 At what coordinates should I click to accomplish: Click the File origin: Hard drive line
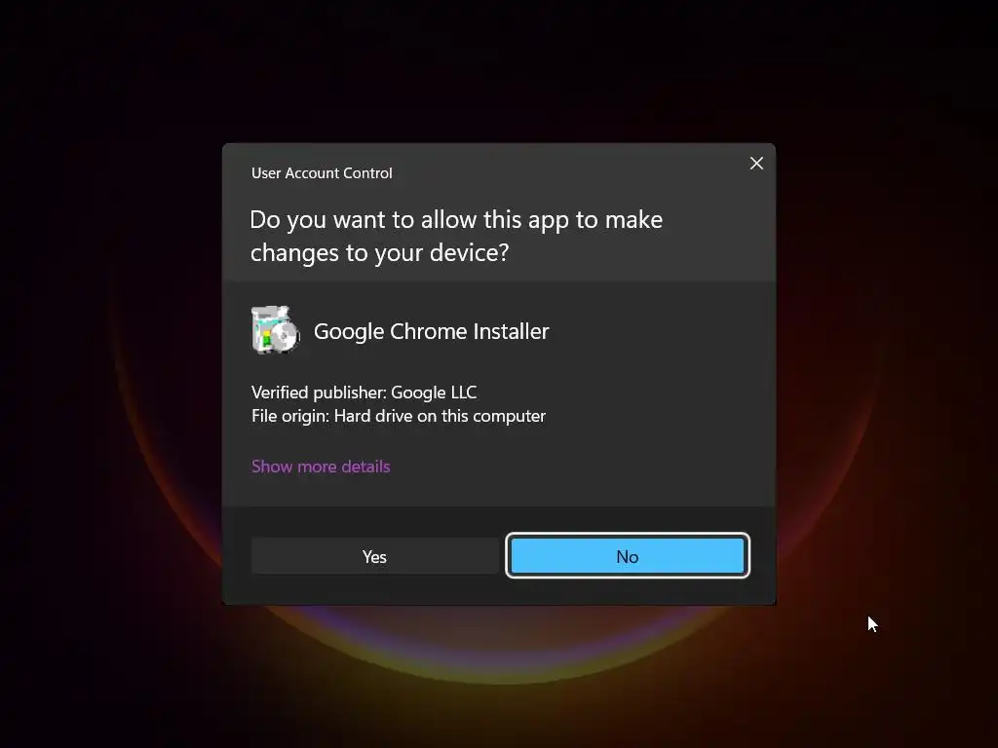click(399, 416)
